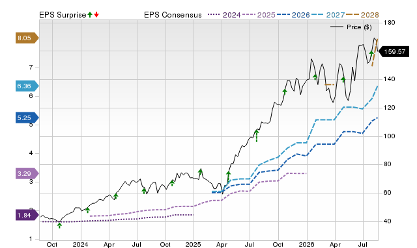
Task: Click the red down arrow beside EPS Surprise legend
Action: (x=96, y=14)
